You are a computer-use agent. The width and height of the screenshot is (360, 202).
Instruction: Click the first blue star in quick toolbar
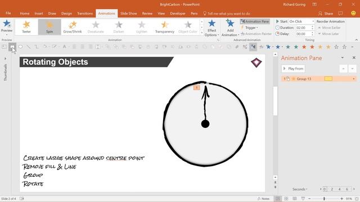[x=268, y=47]
